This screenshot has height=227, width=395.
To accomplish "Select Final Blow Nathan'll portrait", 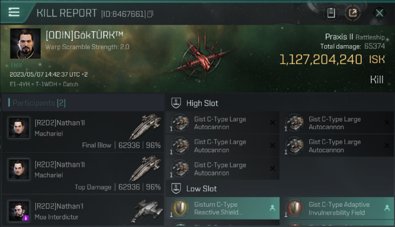I will (19, 128).
